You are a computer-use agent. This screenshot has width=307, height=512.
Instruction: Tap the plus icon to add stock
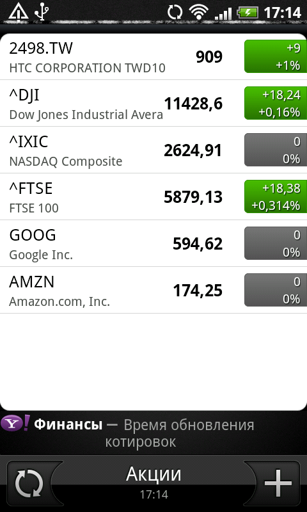(x=278, y=483)
